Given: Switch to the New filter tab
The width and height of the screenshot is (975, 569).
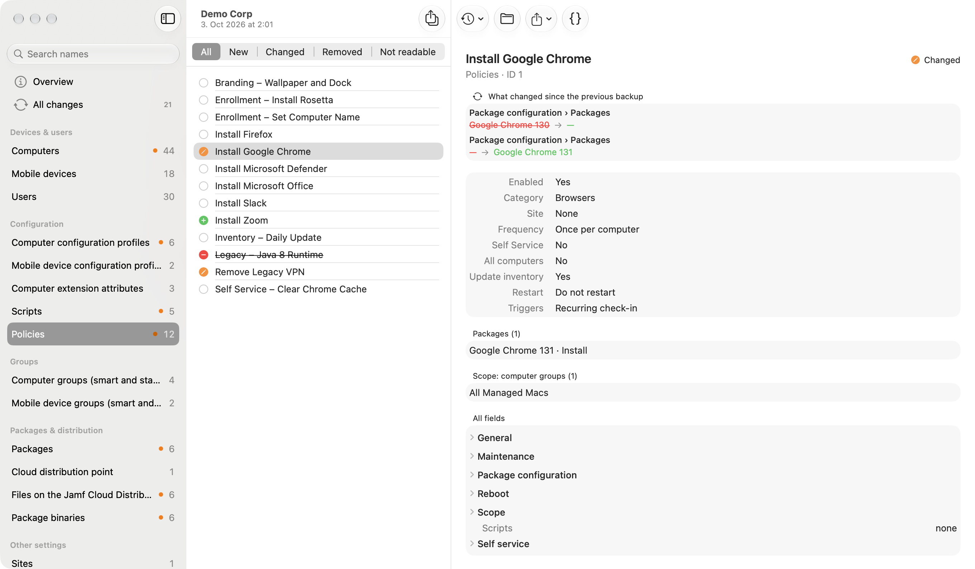Looking at the screenshot, I should tap(238, 52).
